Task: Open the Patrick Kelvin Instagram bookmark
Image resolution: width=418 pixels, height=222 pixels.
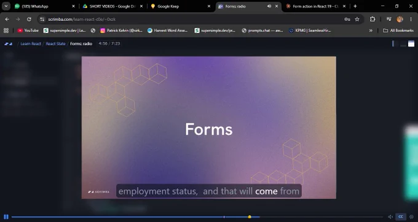Action: coord(121,31)
